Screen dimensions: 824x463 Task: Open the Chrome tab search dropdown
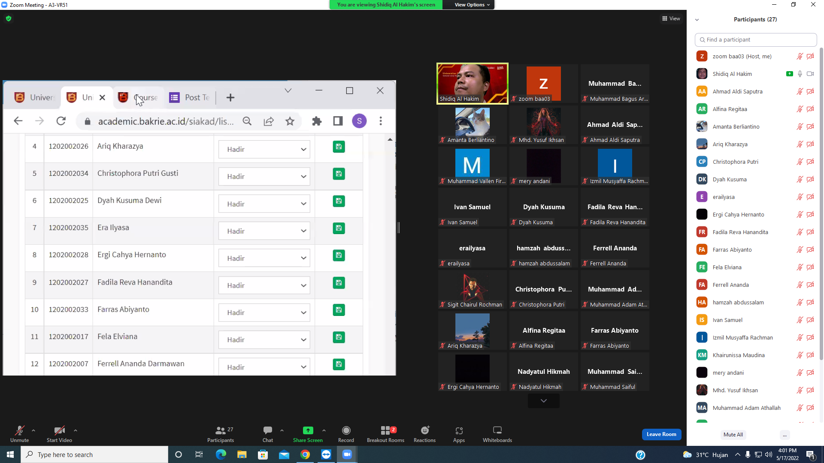(x=288, y=91)
